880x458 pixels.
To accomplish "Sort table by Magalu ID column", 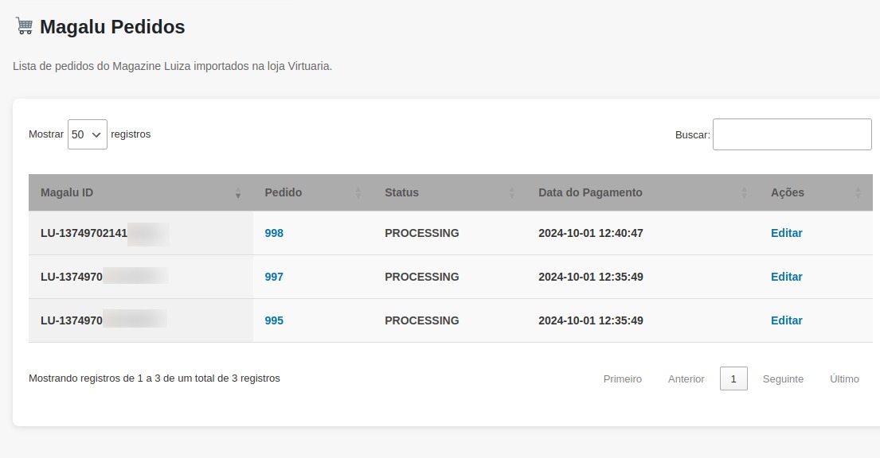I will click(x=141, y=192).
